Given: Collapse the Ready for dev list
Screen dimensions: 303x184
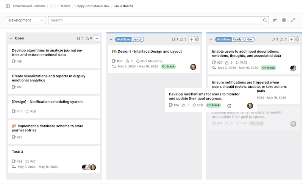Looking at the screenshot, I should point(211,39).
